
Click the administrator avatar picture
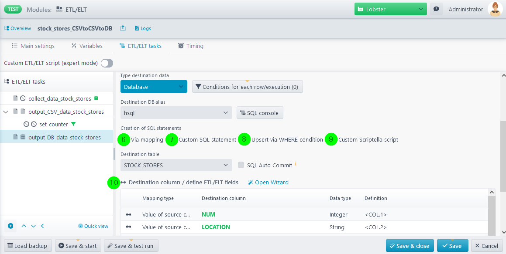tap(495, 9)
